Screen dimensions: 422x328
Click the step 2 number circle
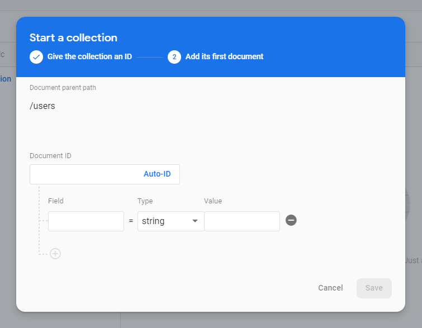click(x=174, y=57)
